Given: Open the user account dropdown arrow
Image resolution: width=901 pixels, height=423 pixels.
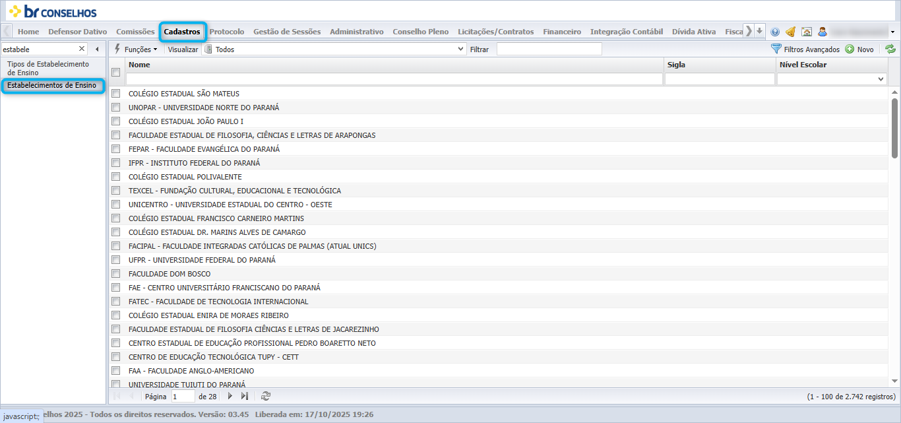Looking at the screenshot, I should click(x=893, y=32).
